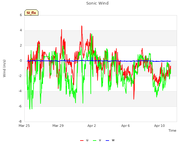Click the y-axis tick label -4
The image size is (195, 146).
(20, 91)
